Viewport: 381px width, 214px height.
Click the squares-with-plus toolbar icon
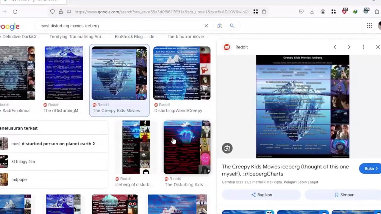333,12
